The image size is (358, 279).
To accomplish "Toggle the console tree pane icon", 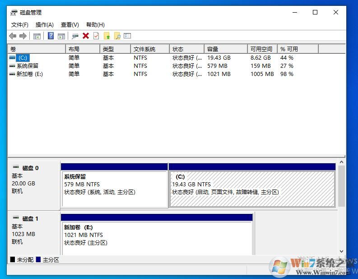I will [x=37, y=36].
